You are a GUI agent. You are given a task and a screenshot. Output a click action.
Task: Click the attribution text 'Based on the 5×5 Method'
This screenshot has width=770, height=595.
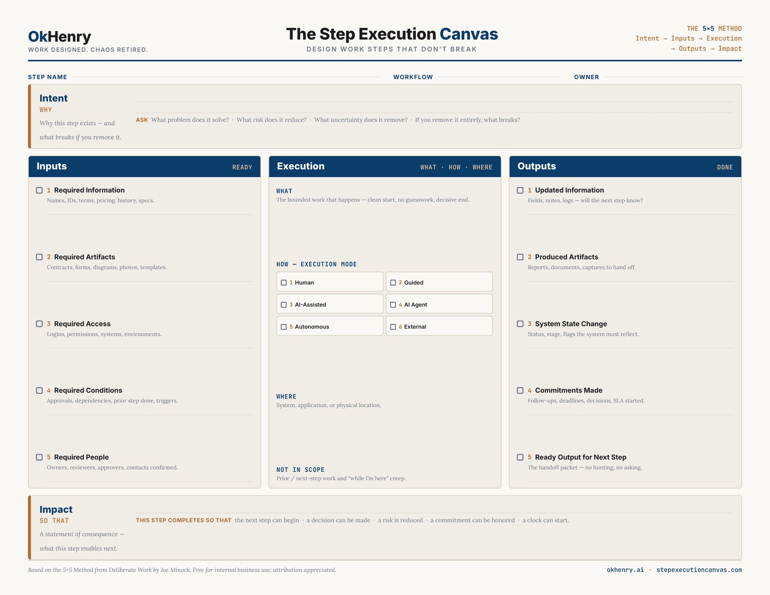click(182, 570)
